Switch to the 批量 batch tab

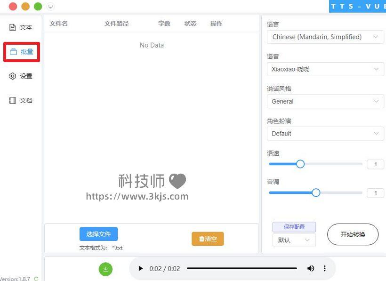(21, 52)
